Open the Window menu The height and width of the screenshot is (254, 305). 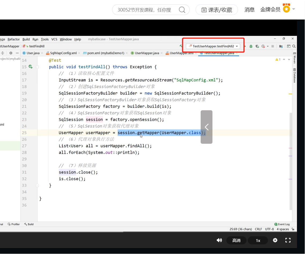66,39
